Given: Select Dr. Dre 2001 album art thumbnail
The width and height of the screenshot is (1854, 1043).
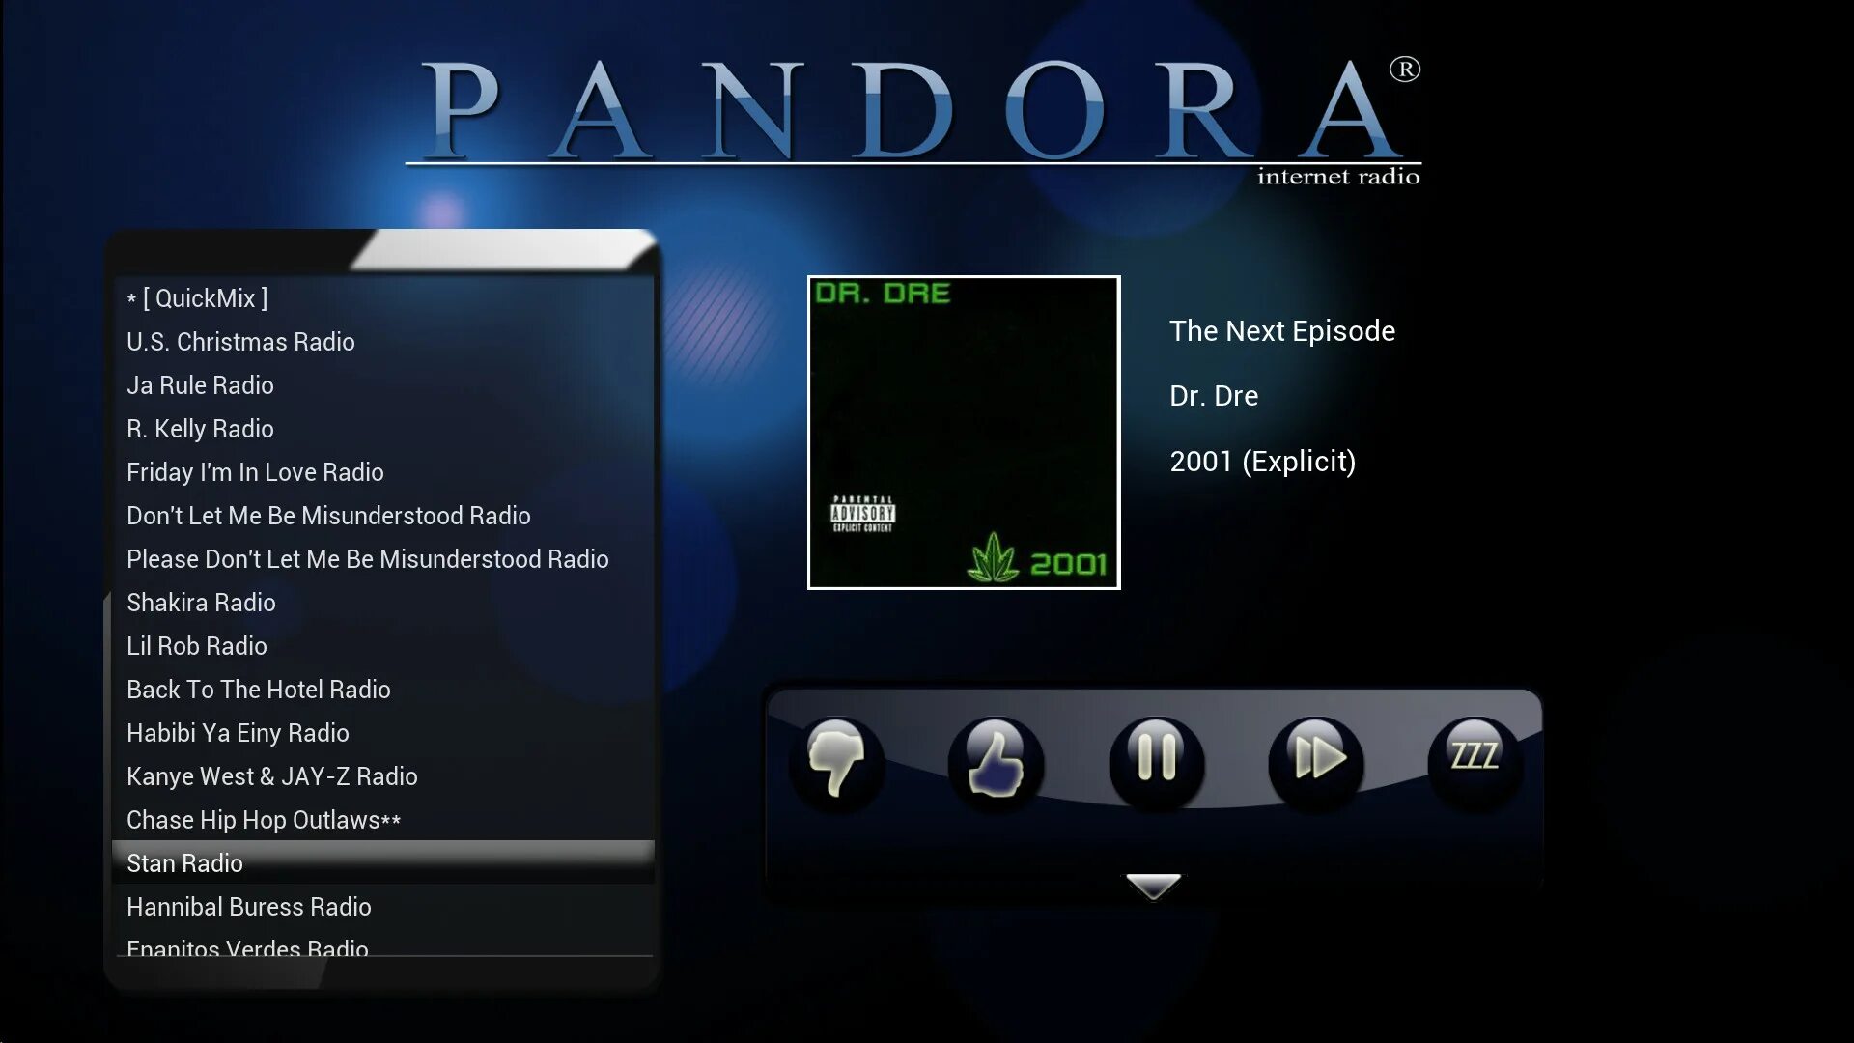Looking at the screenshot, I should (x=963, y=431).
